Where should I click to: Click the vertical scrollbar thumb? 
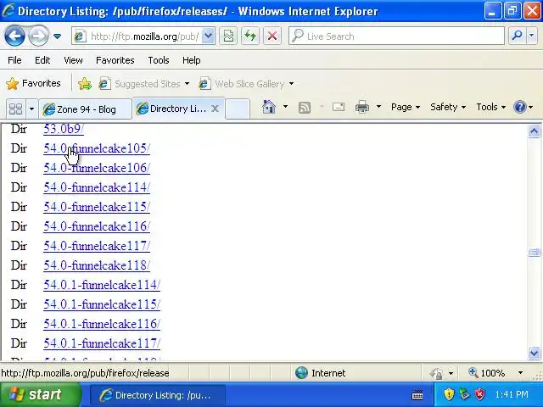coord(534,253)
